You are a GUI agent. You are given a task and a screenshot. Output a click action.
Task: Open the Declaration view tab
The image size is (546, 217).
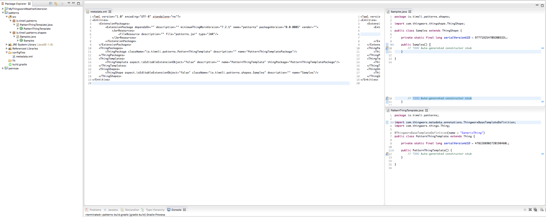(130, 210)
